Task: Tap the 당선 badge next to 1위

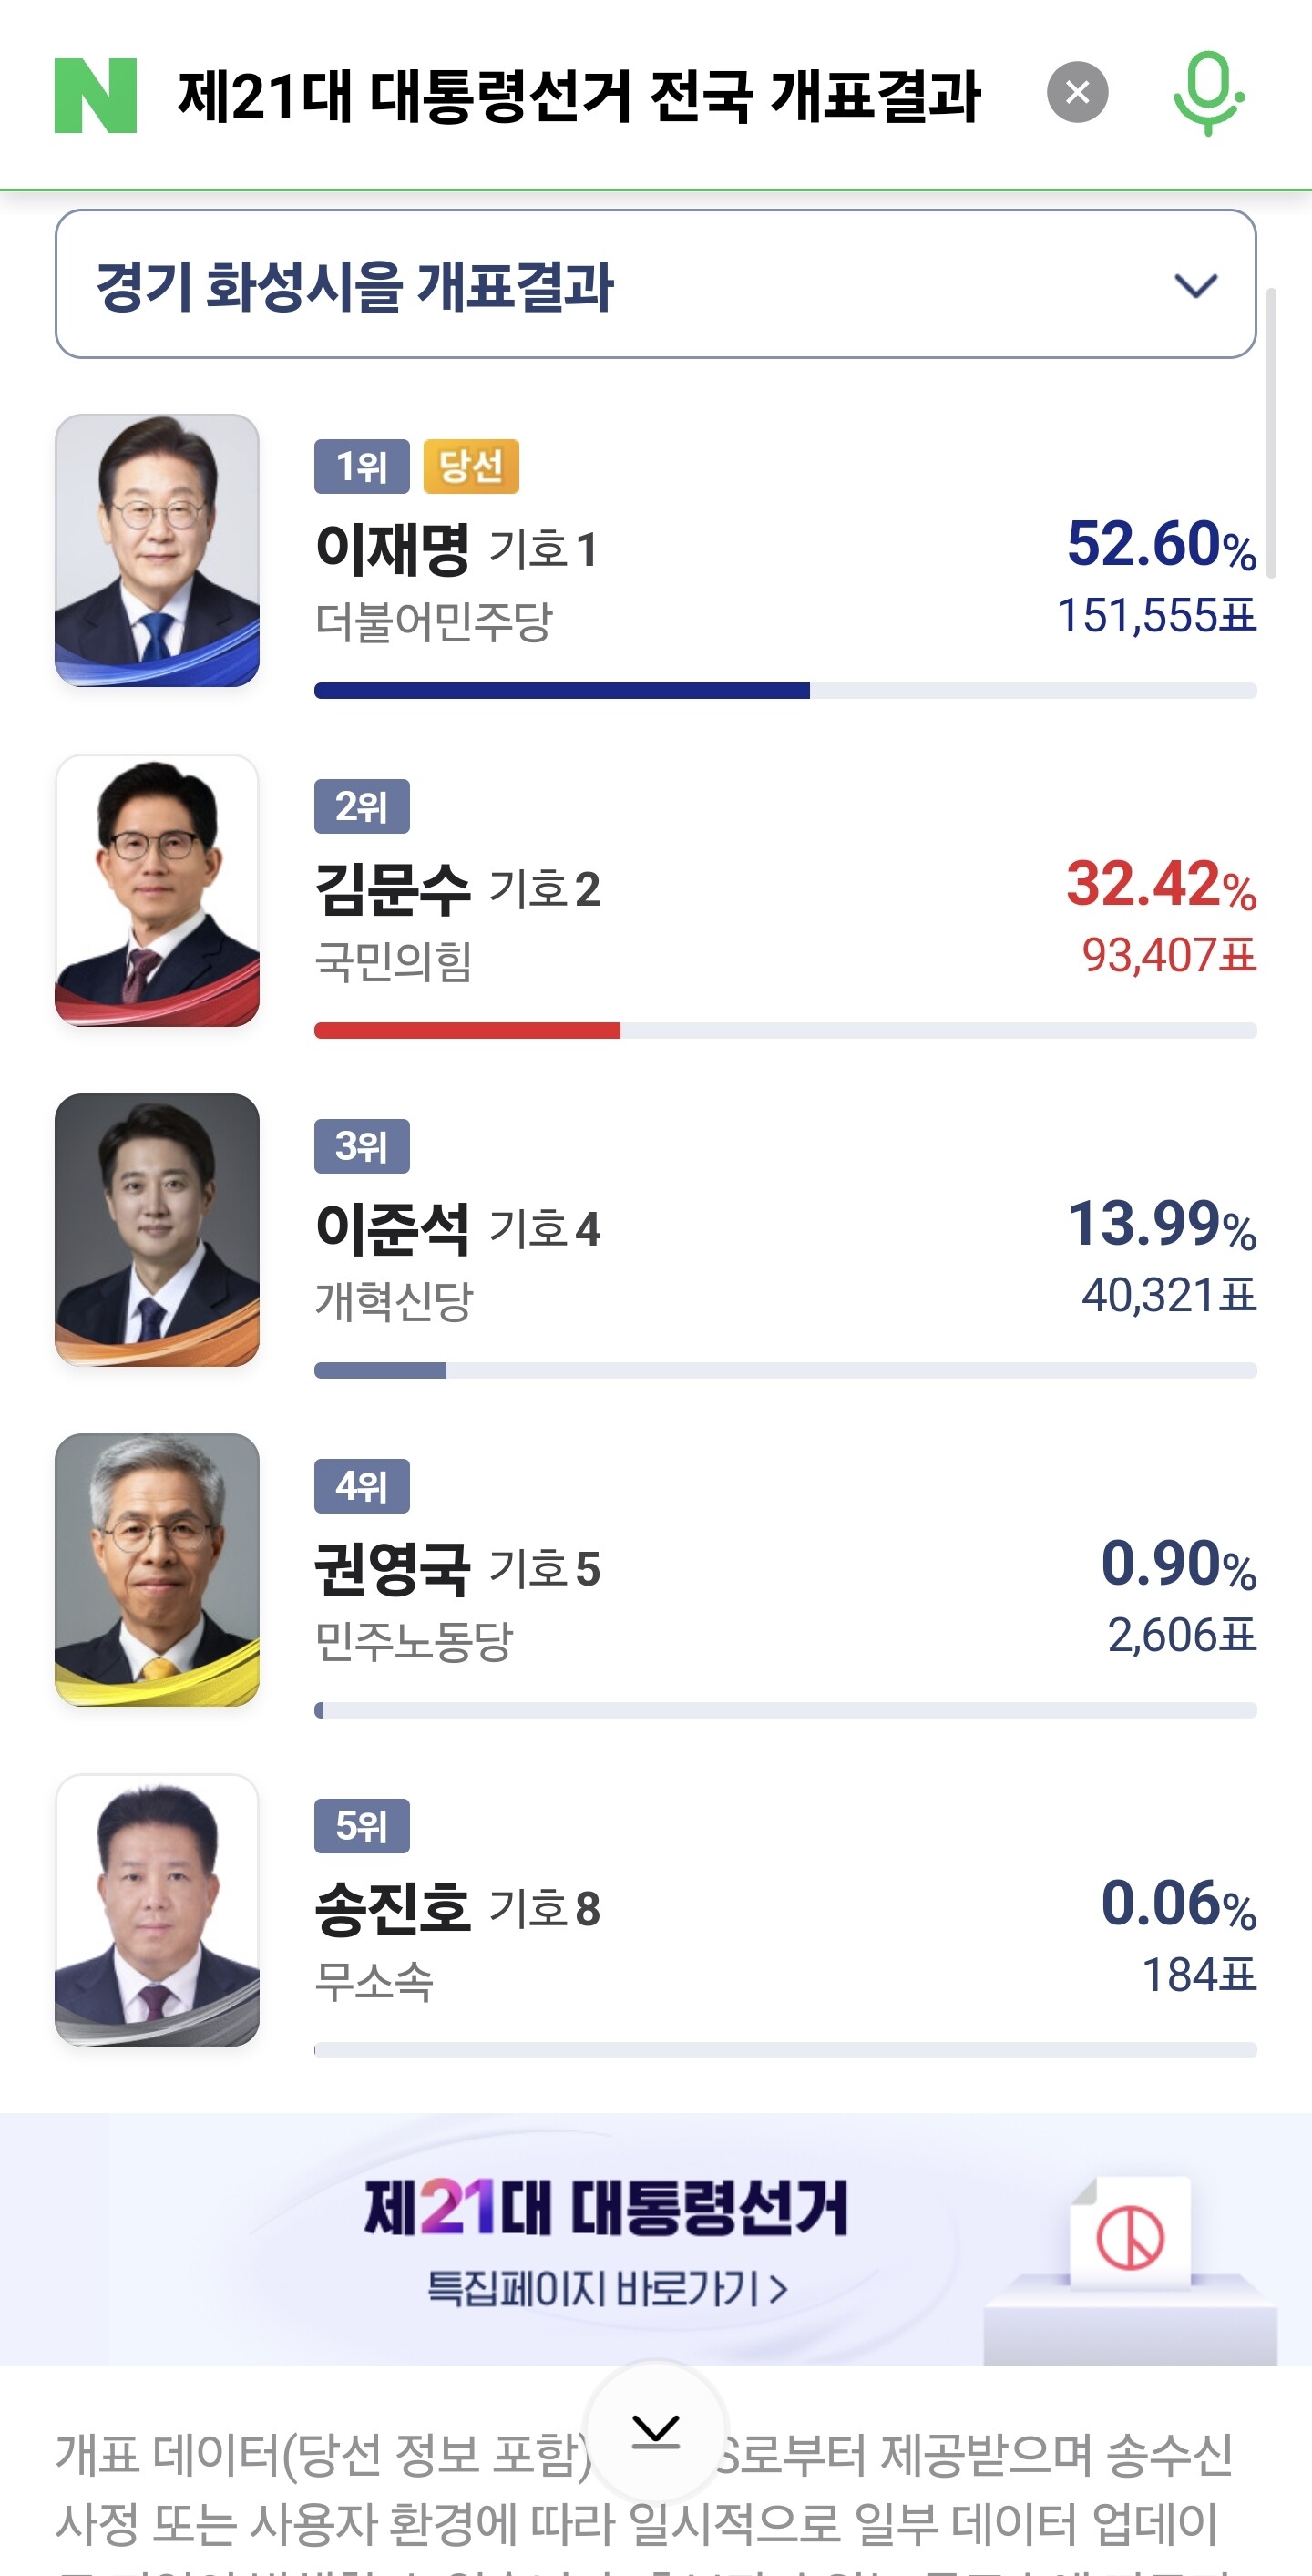Action: point(471,466)
